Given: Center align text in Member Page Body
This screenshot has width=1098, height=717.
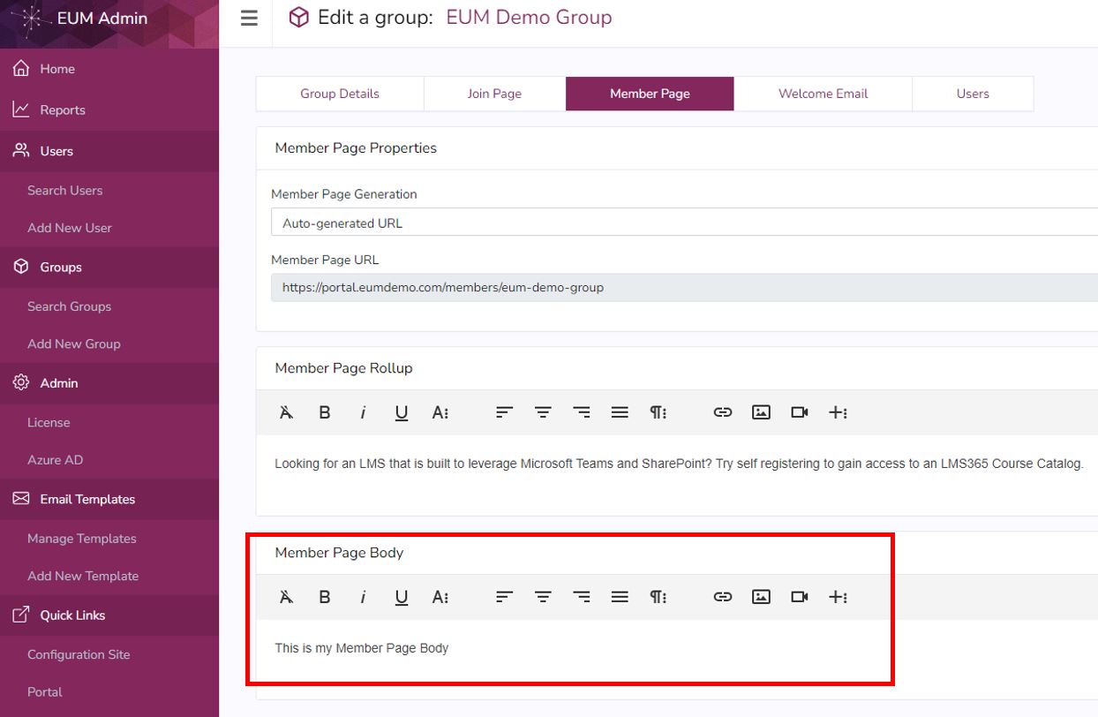Looking at the screenshot, I should click(542, 596).
